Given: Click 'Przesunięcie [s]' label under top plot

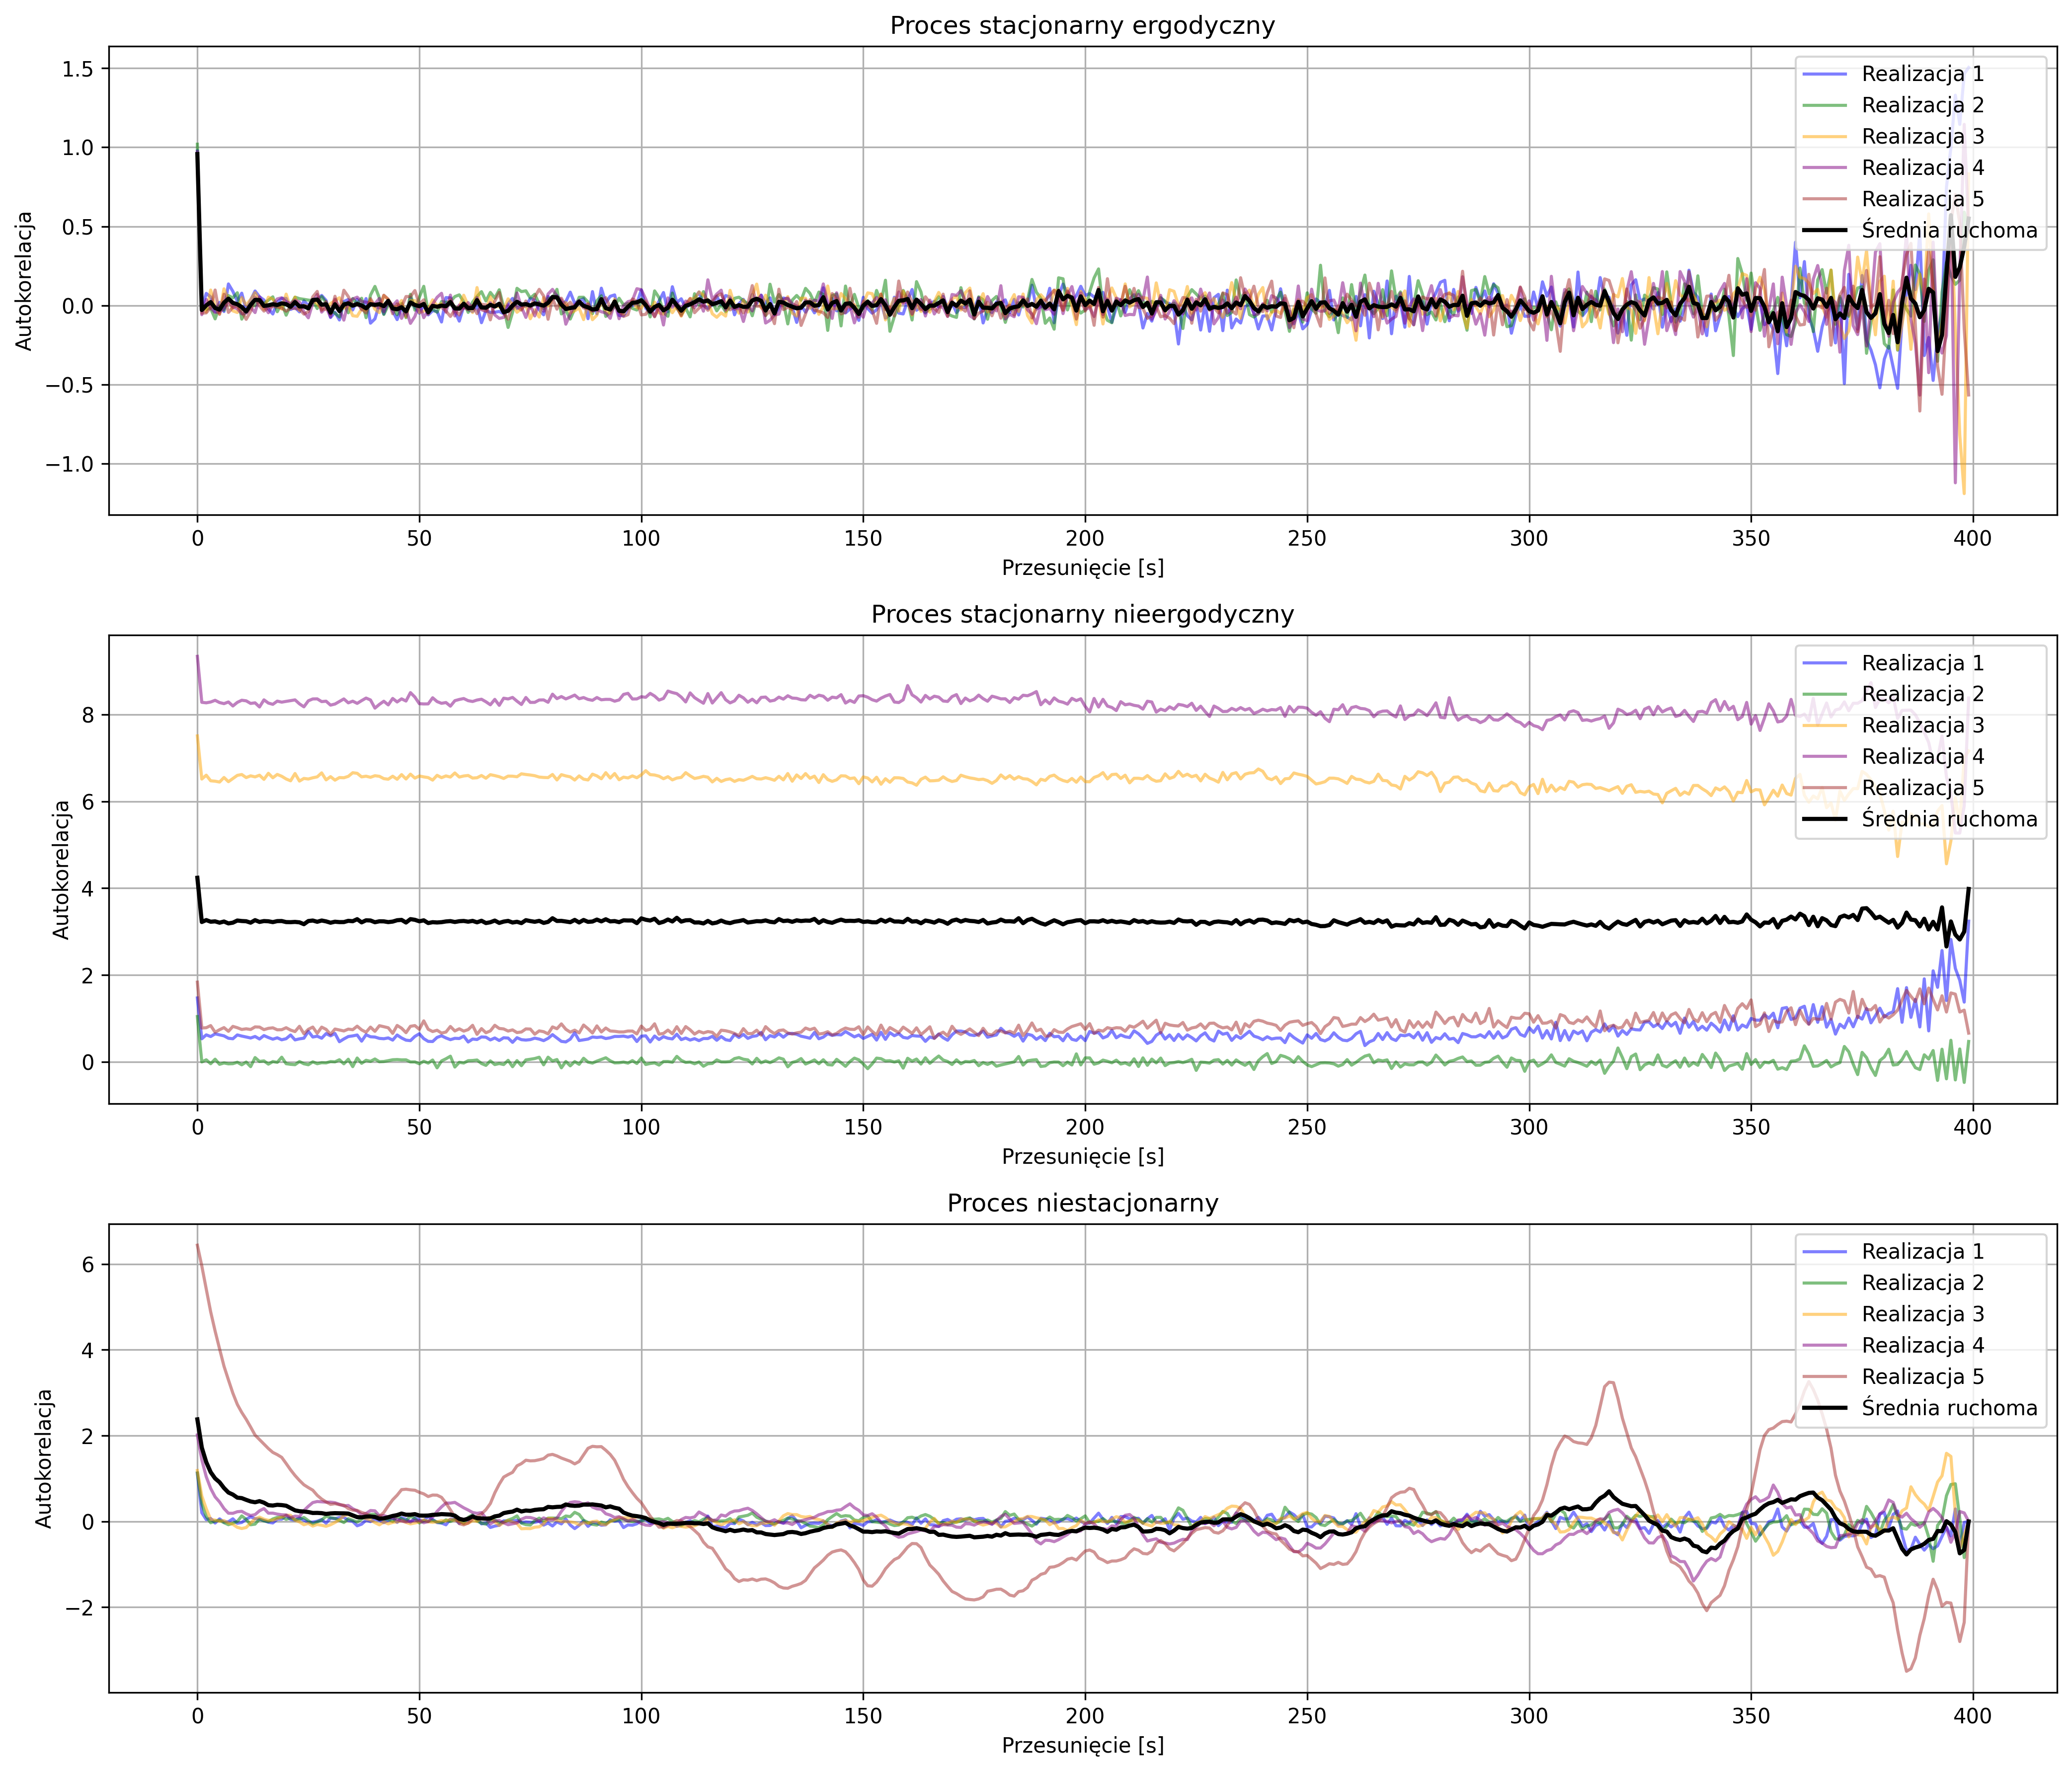Looking at the screenshot, I should [1082, 568].
